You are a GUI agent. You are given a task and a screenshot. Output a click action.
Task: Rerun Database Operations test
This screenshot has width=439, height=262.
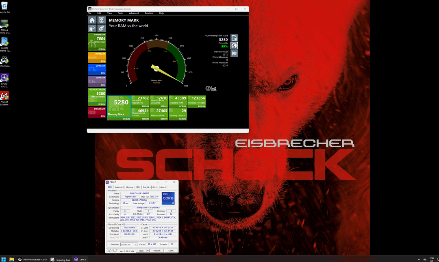(x=145, y=106)
